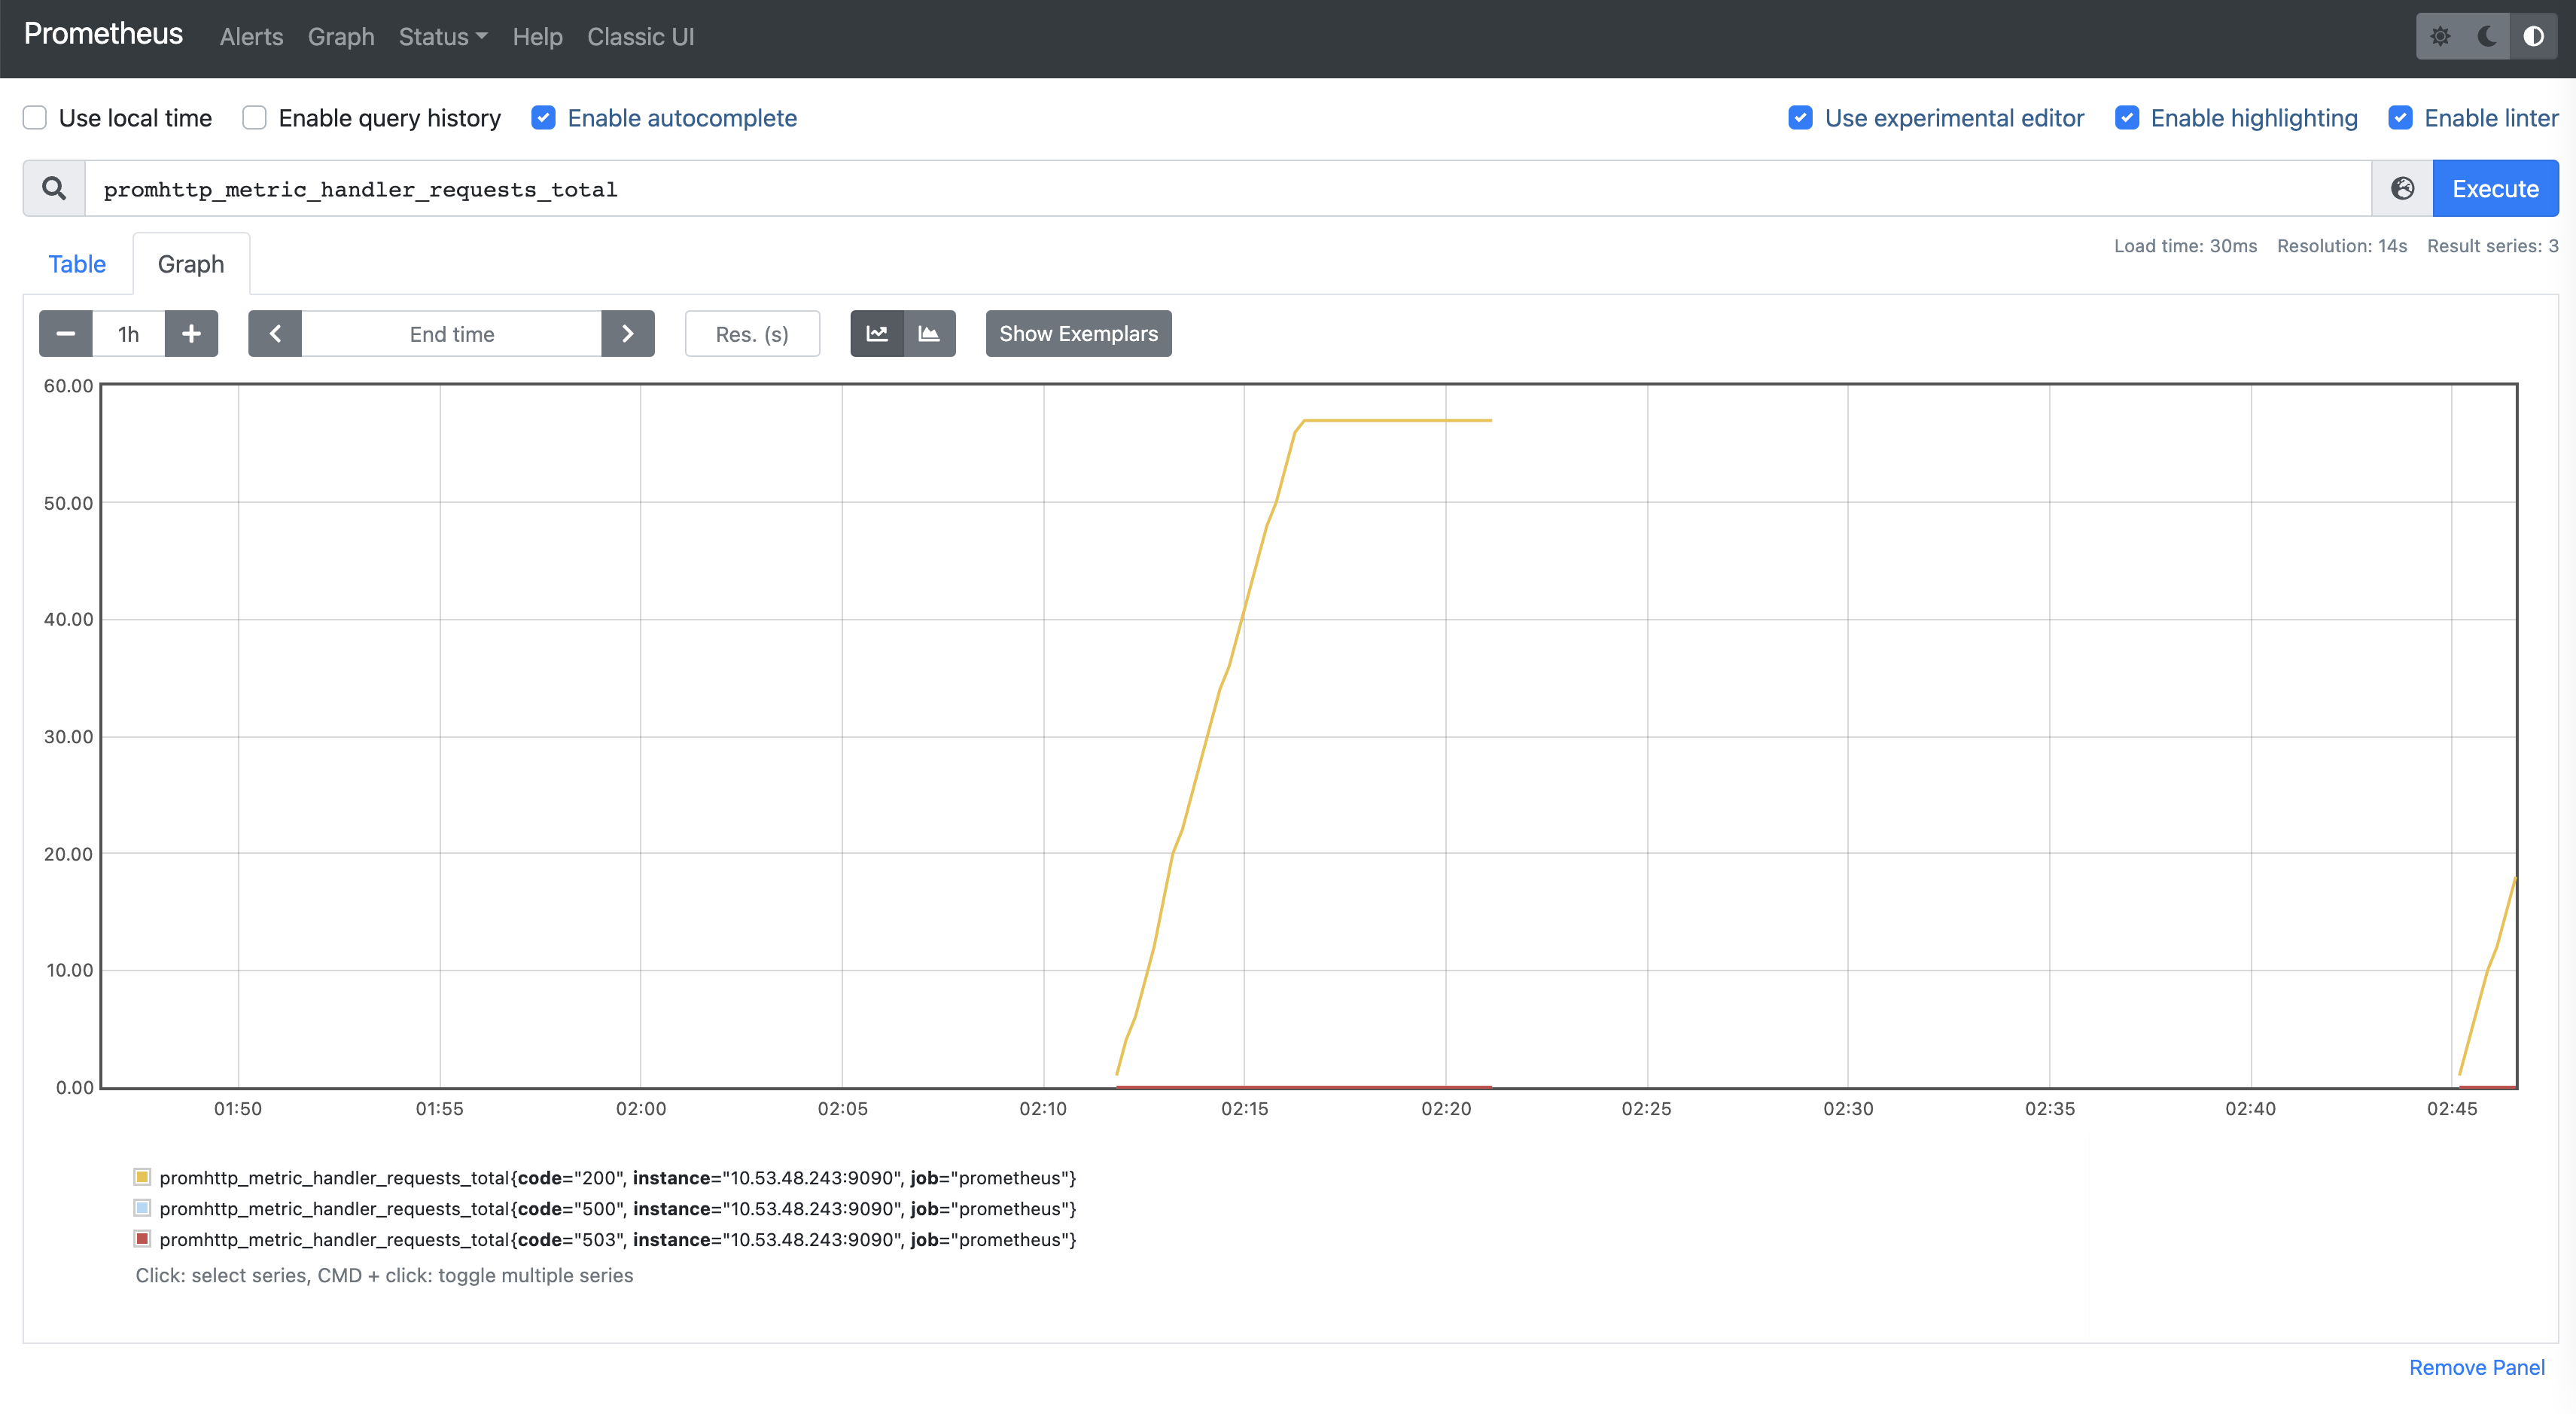Select the light theme sun icon
The width and height of the screenshot is (2576, 1414).
2440,36
